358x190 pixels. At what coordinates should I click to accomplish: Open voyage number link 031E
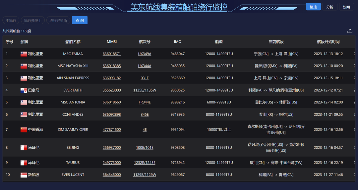click(145, 78)
